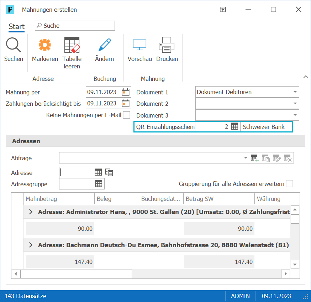Open the Adresse lookup table icon
This screenshot has width=311, height=302.
pos(98,172)
